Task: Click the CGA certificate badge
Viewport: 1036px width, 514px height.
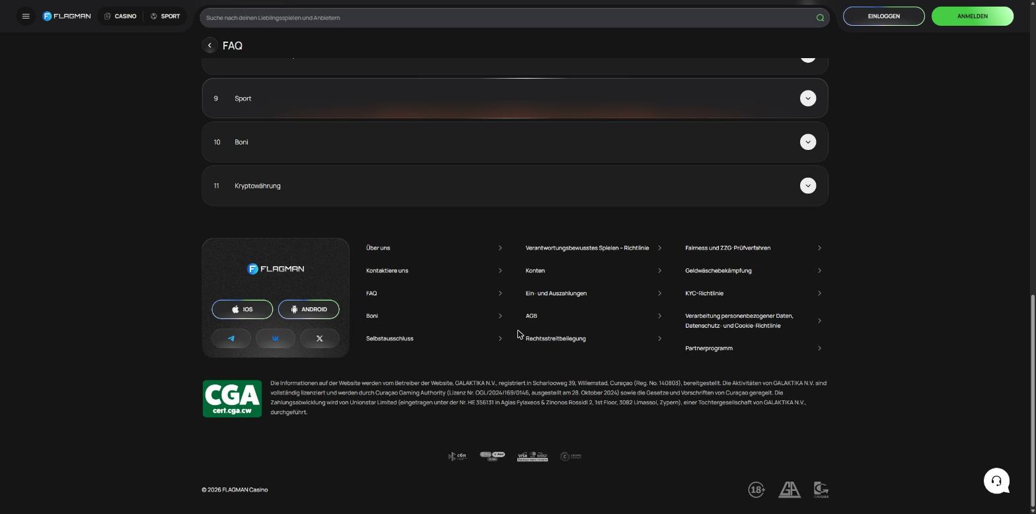Action: pyautogui.click(x=232, y=398)
